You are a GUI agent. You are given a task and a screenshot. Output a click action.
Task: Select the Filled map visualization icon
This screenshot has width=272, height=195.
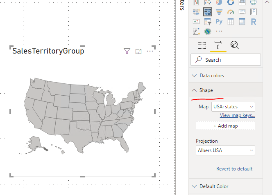click(196, 12)
